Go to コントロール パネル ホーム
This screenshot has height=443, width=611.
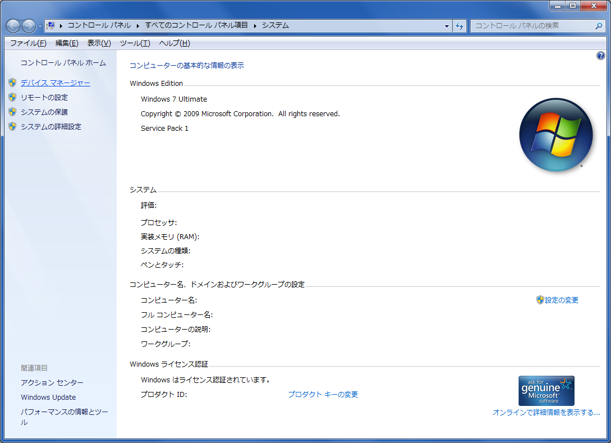pyautogui.click(x=63, y=63)
